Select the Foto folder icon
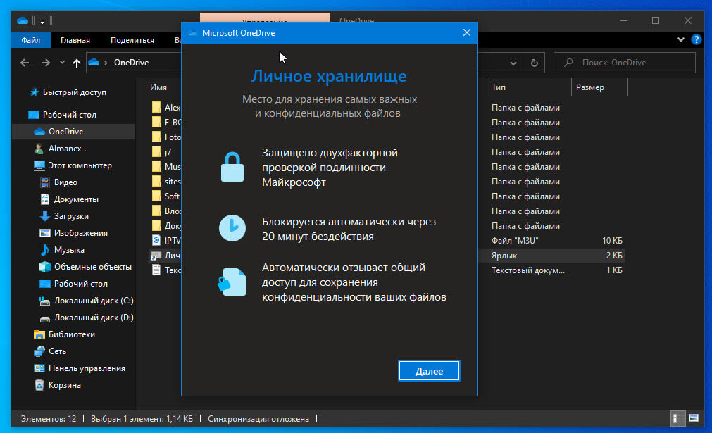 click(156, 137)
